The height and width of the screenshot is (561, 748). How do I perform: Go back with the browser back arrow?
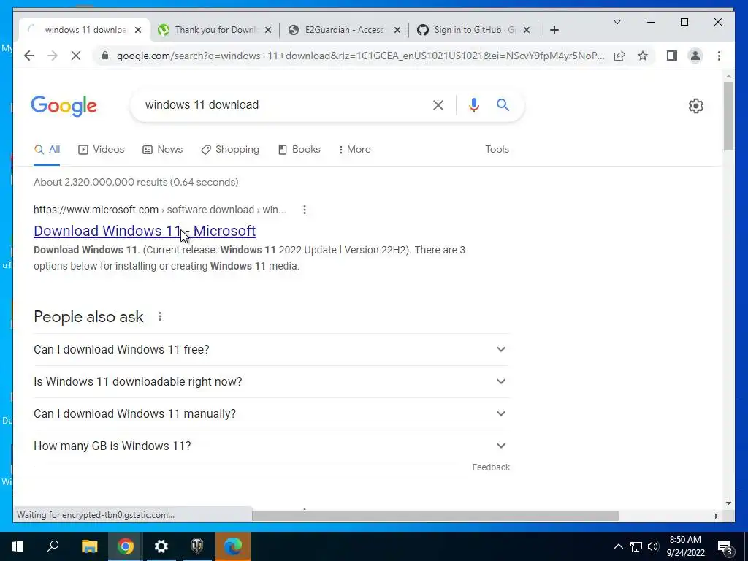click(x=29, y=56)
